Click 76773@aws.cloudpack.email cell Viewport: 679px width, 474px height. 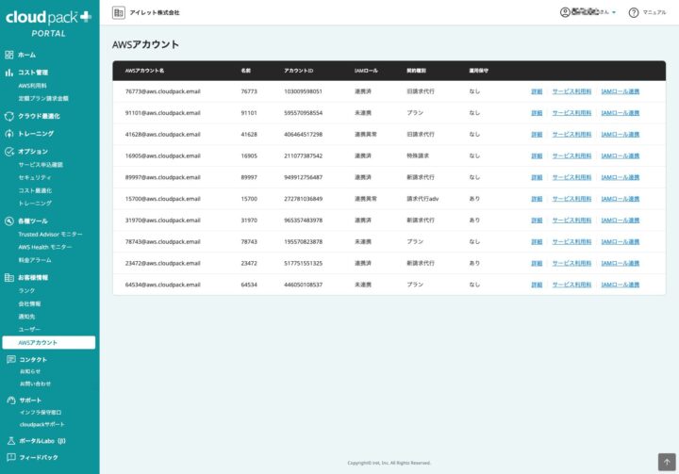pos(163,91)
